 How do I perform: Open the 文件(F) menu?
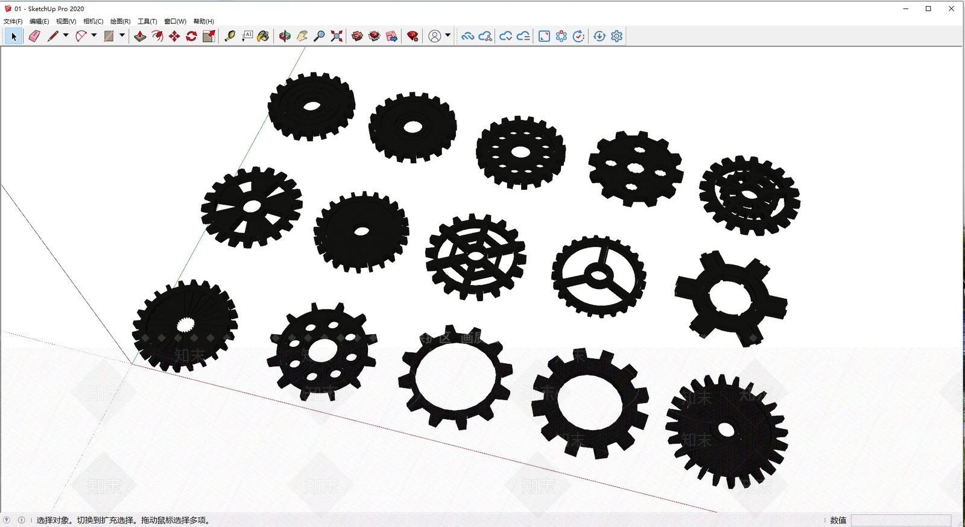(x=13, y=21)
